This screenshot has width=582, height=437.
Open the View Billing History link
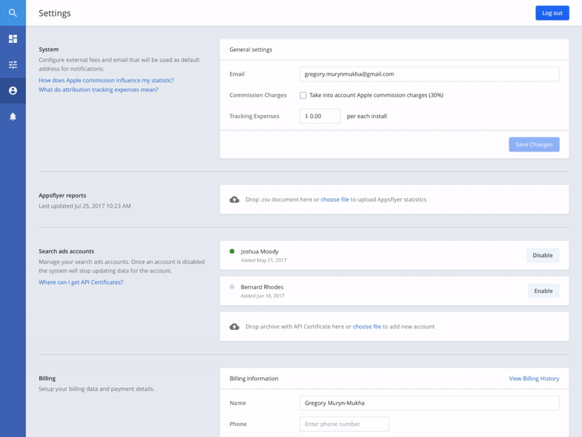tap(533, 379)
